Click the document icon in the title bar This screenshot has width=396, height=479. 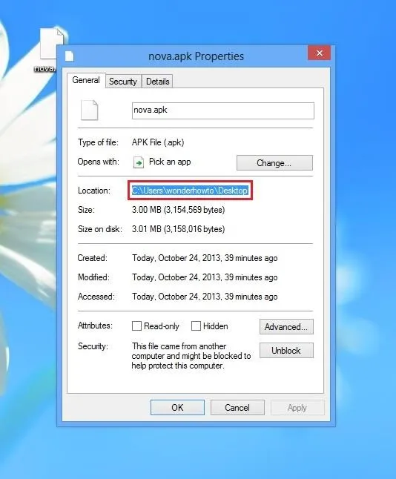click(70, 56)
